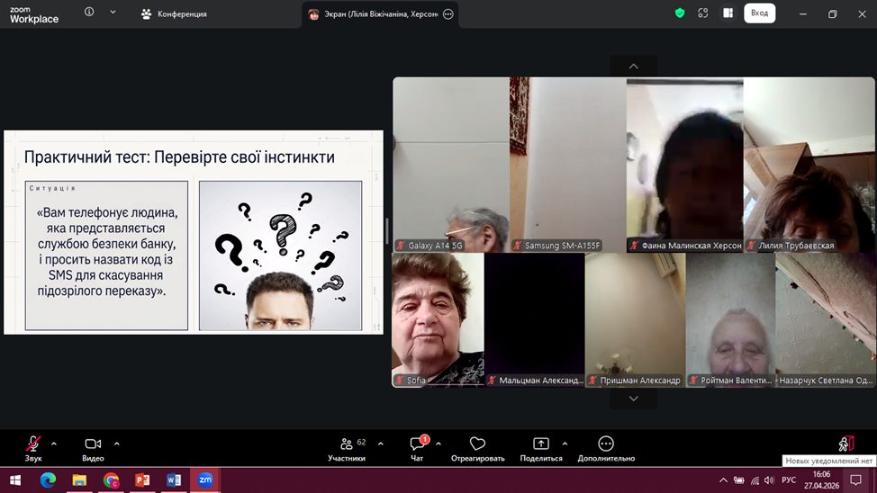Expand video options arrow next to Видео
Image resolution: width=877 pixels, height=493 pixels.
point(117,444)
